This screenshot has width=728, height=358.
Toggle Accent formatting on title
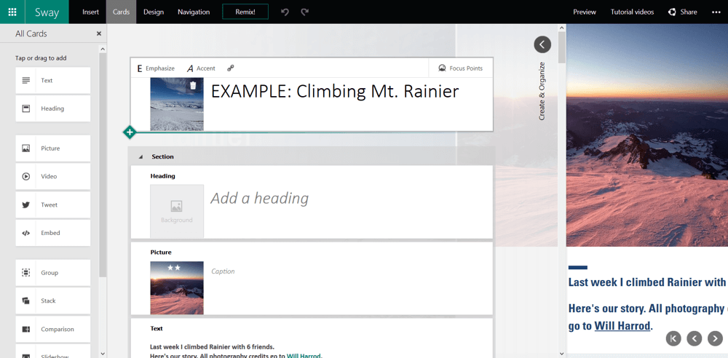click(201, 68)
